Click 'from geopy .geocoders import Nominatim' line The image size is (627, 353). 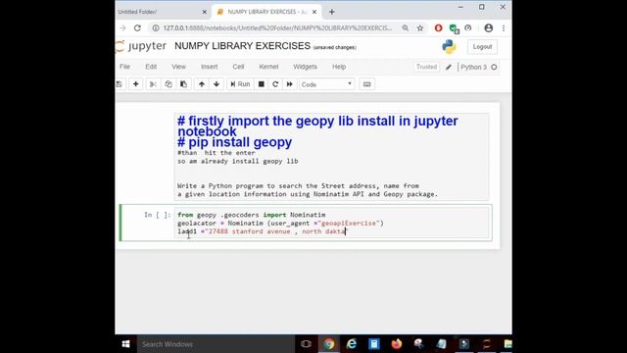point(252,215)
